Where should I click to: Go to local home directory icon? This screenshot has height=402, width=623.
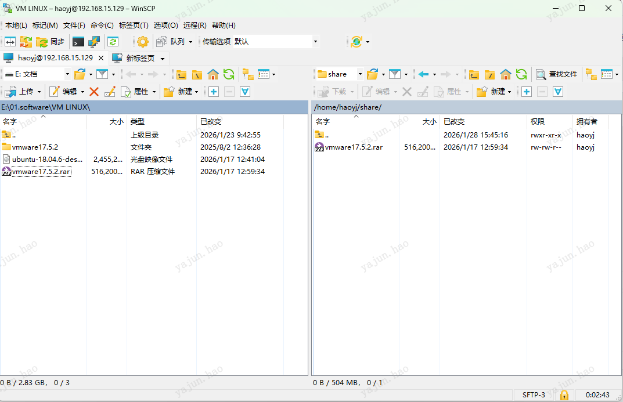coord(213,74)
